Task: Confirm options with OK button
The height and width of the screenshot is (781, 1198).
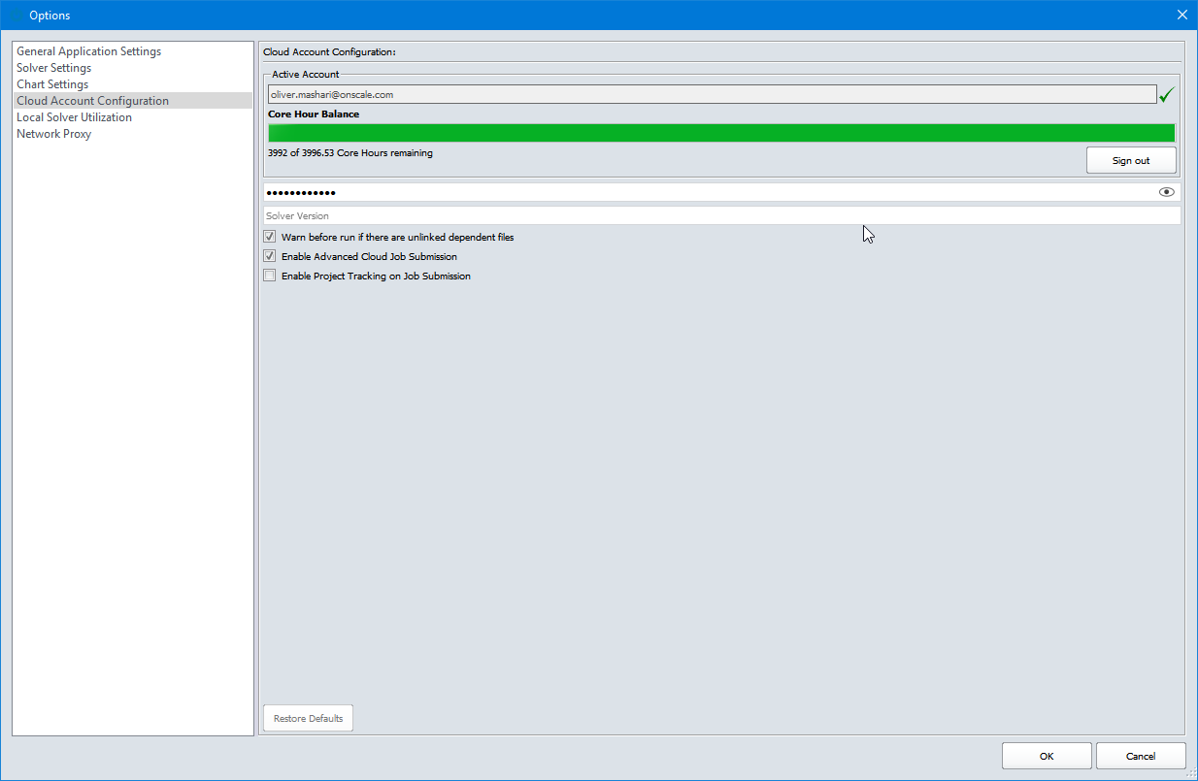Action: pos(1047,756)
